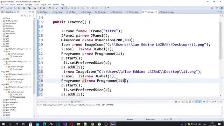Viewport: 224px width, 126px height.
Task: Click the Coverage toolbar icon
Action: (x=29, y=8)
